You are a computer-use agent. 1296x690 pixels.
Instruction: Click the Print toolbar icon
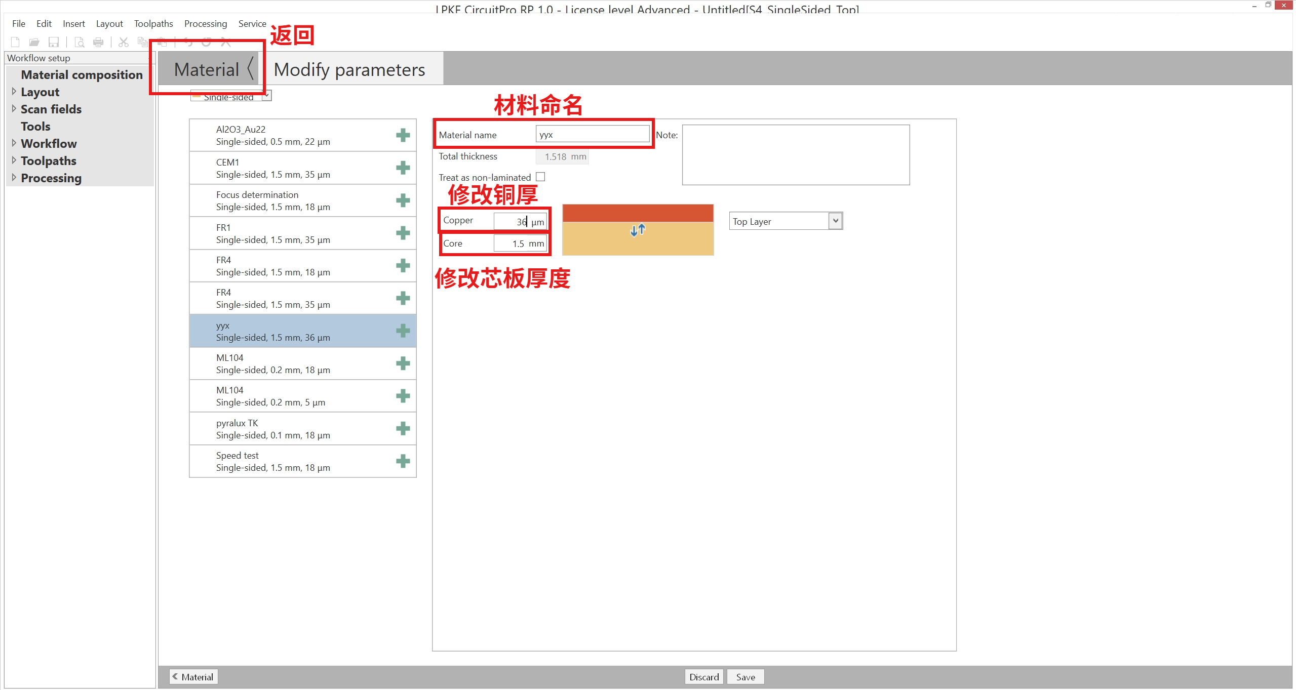tap(98, 42)
